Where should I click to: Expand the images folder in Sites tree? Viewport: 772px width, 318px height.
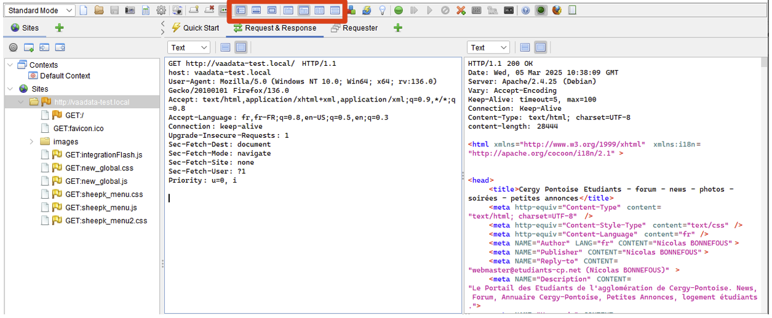click(x=31, y=141)
